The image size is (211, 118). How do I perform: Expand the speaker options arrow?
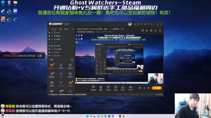133,88
